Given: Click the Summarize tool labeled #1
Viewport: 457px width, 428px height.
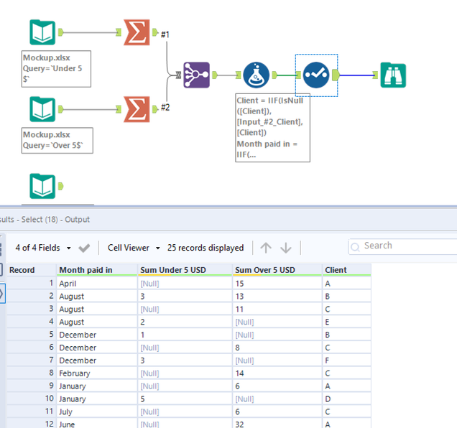Looking at the screenshot, I should pyautogui.click(x=137, y=32).
